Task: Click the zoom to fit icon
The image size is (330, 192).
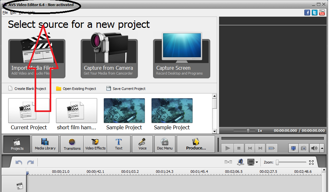Action: pyautogui.click(x=311, y=162)
